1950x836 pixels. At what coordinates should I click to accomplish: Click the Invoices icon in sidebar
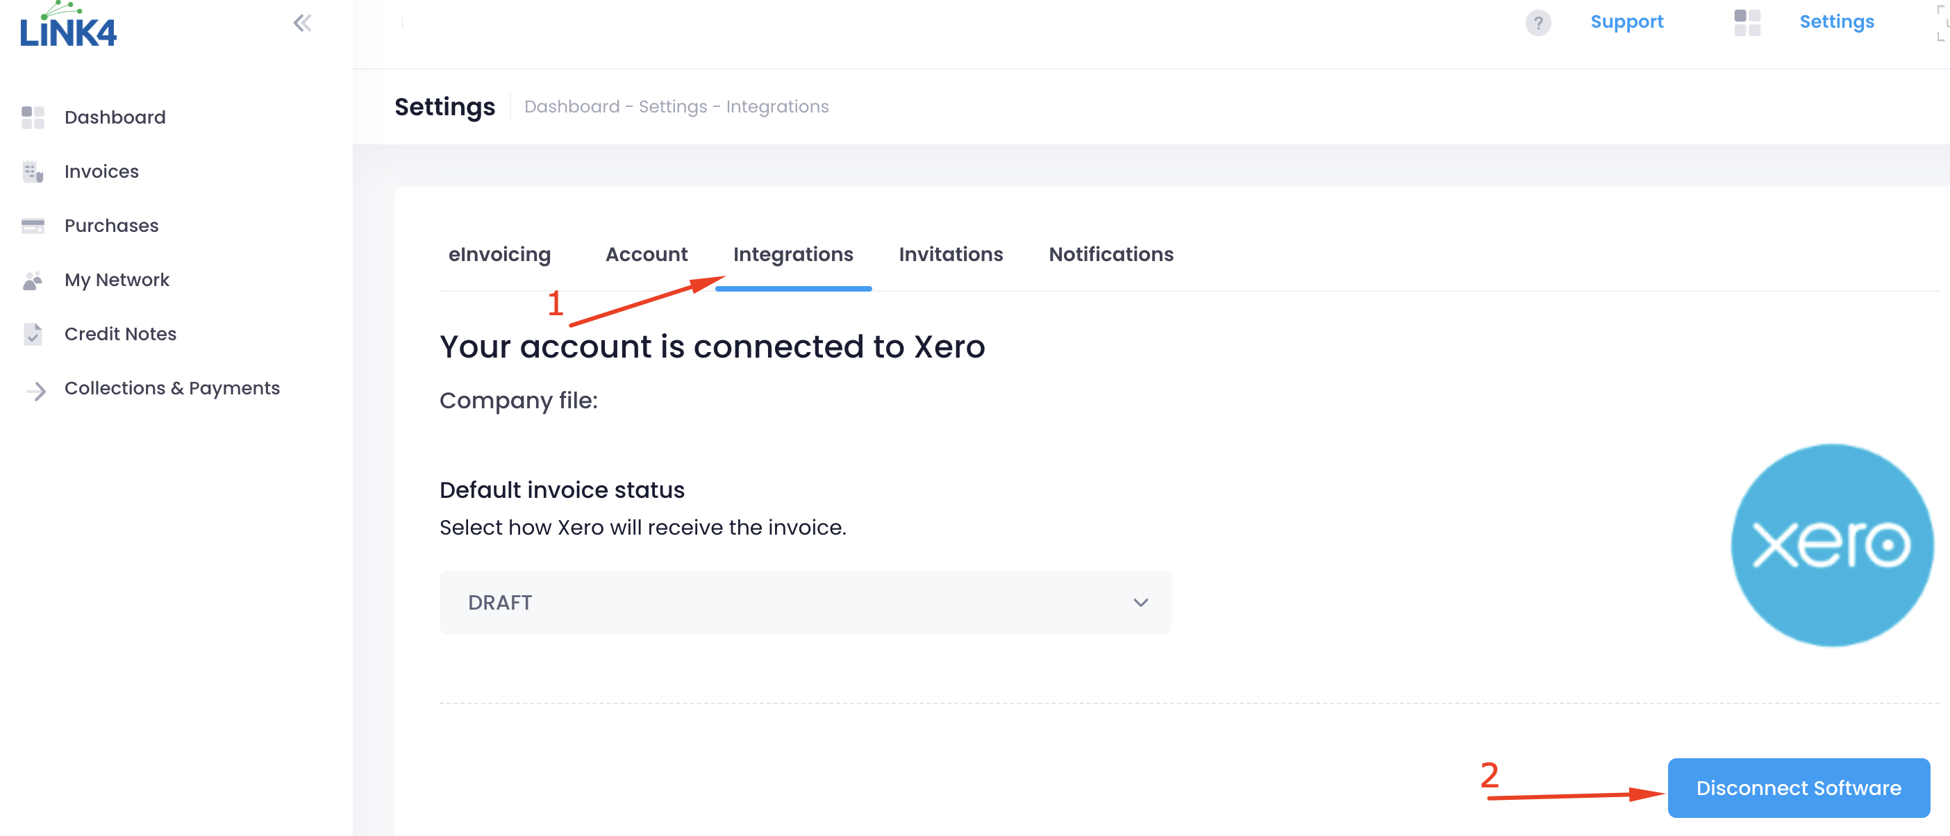pyautogui.click(x=33, y=172)
